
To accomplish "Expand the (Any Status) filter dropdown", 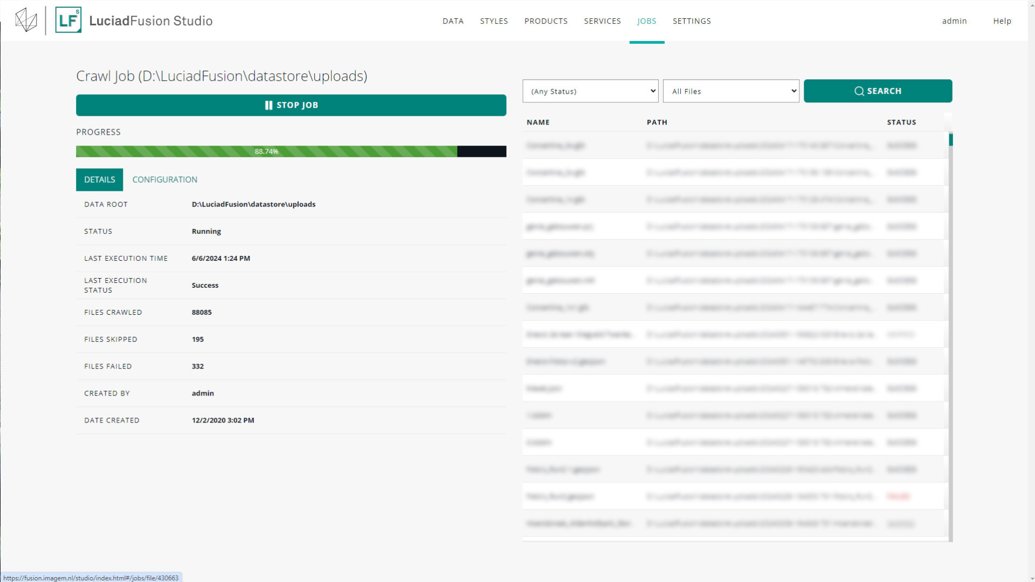I will pyautogui.click(x=590, y=91).
